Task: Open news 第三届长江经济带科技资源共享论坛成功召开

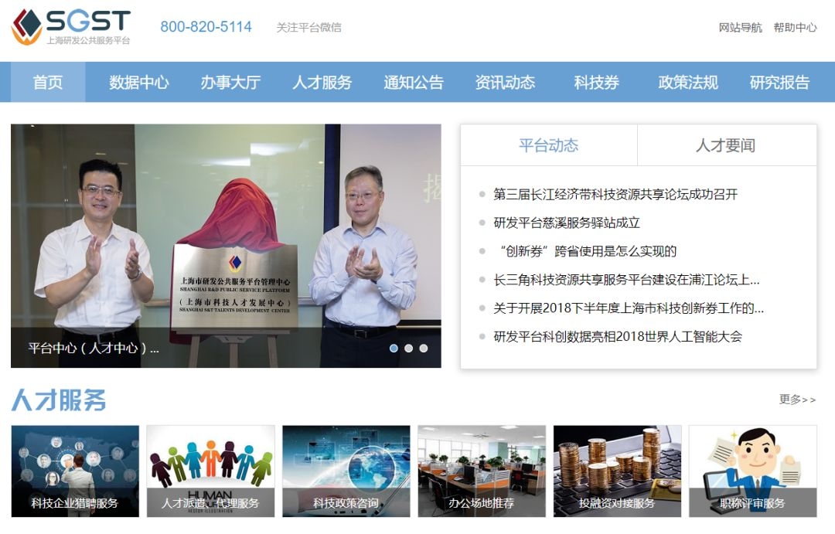Action: click(x=615, y=194)
